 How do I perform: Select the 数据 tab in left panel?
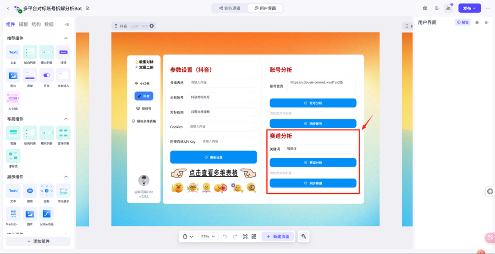tap(49, 24)
